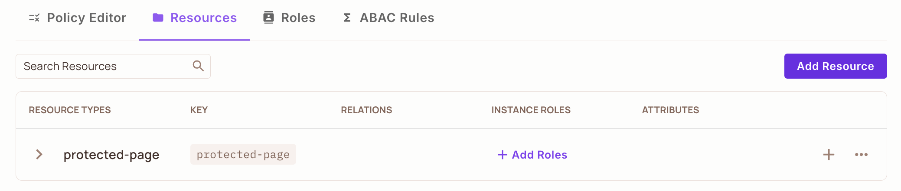Open the three-dot menu for protected-page
901x191 pixels.
point(861,154)
